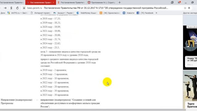Switch to Приложение N 1 tab
Image resolution: width=197 pixels, height=111 pixels.
pos(102,2)
